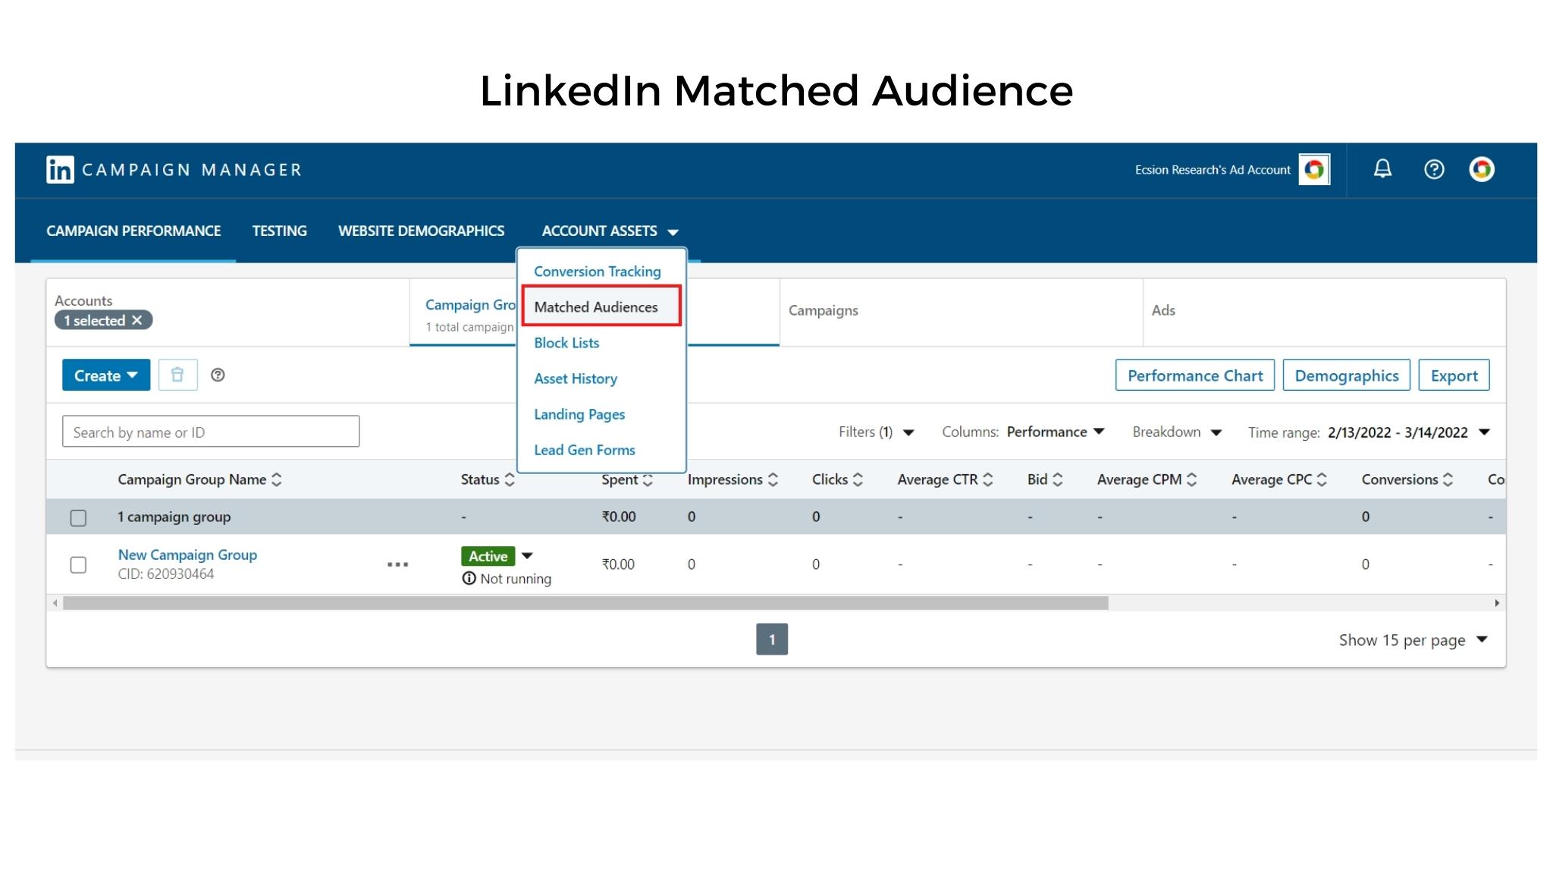Screen dimensions: 1553x880
Task: Sort by Conversions column
Action: [1407, 479]
